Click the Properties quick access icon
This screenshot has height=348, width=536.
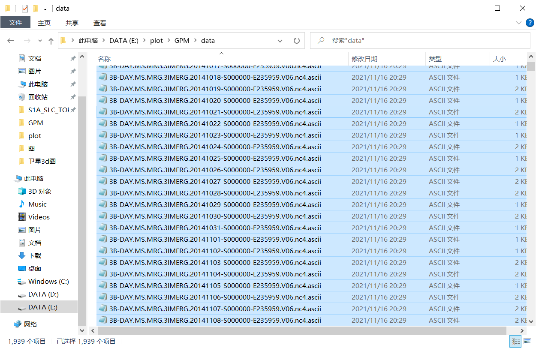[x=25, y=8]
